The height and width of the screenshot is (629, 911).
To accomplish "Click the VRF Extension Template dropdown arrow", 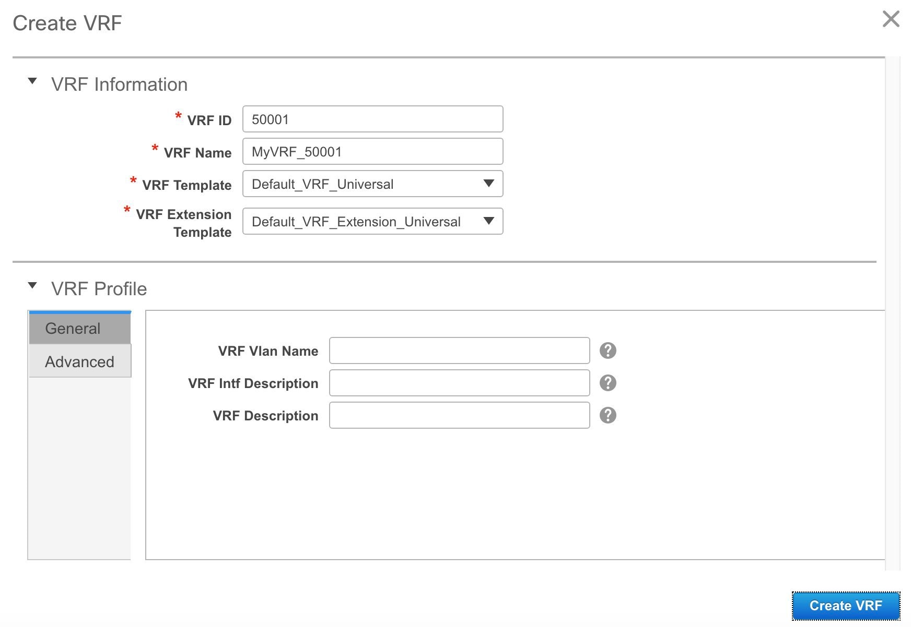I will (488, 221).
